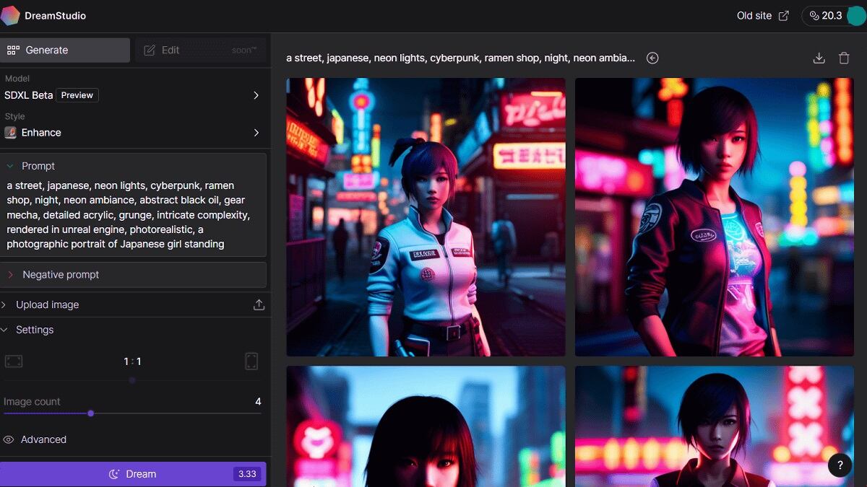Click the upload image arrow icon
Image resolution: width=867 pixels, height=487 pixels.
tap(259, 305)
